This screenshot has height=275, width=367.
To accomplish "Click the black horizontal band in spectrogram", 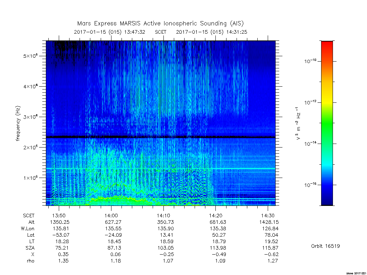I will pos(161,137).
